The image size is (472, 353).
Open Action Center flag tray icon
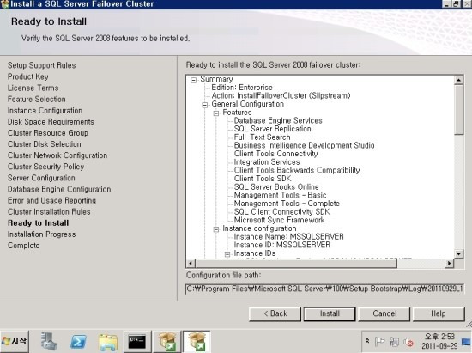coord(379,342)
